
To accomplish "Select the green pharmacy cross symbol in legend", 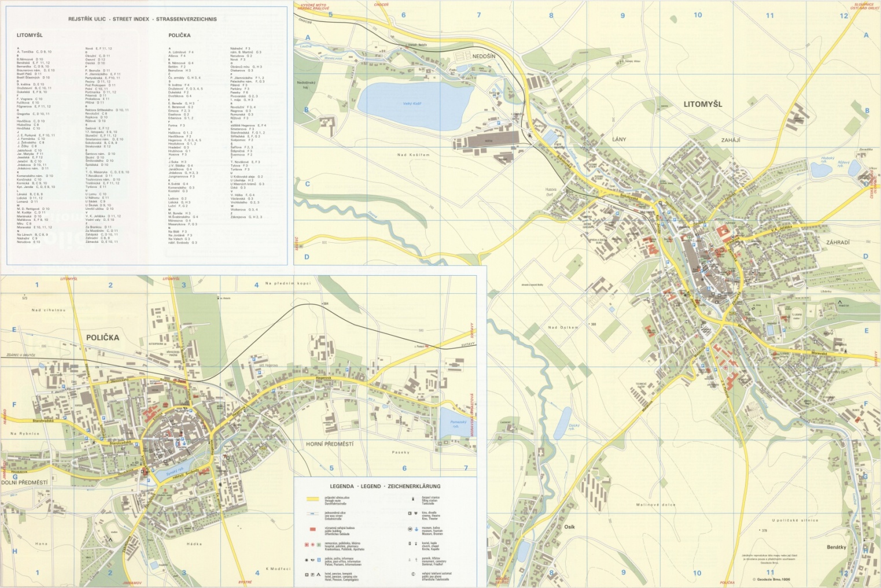I will 318,545.
